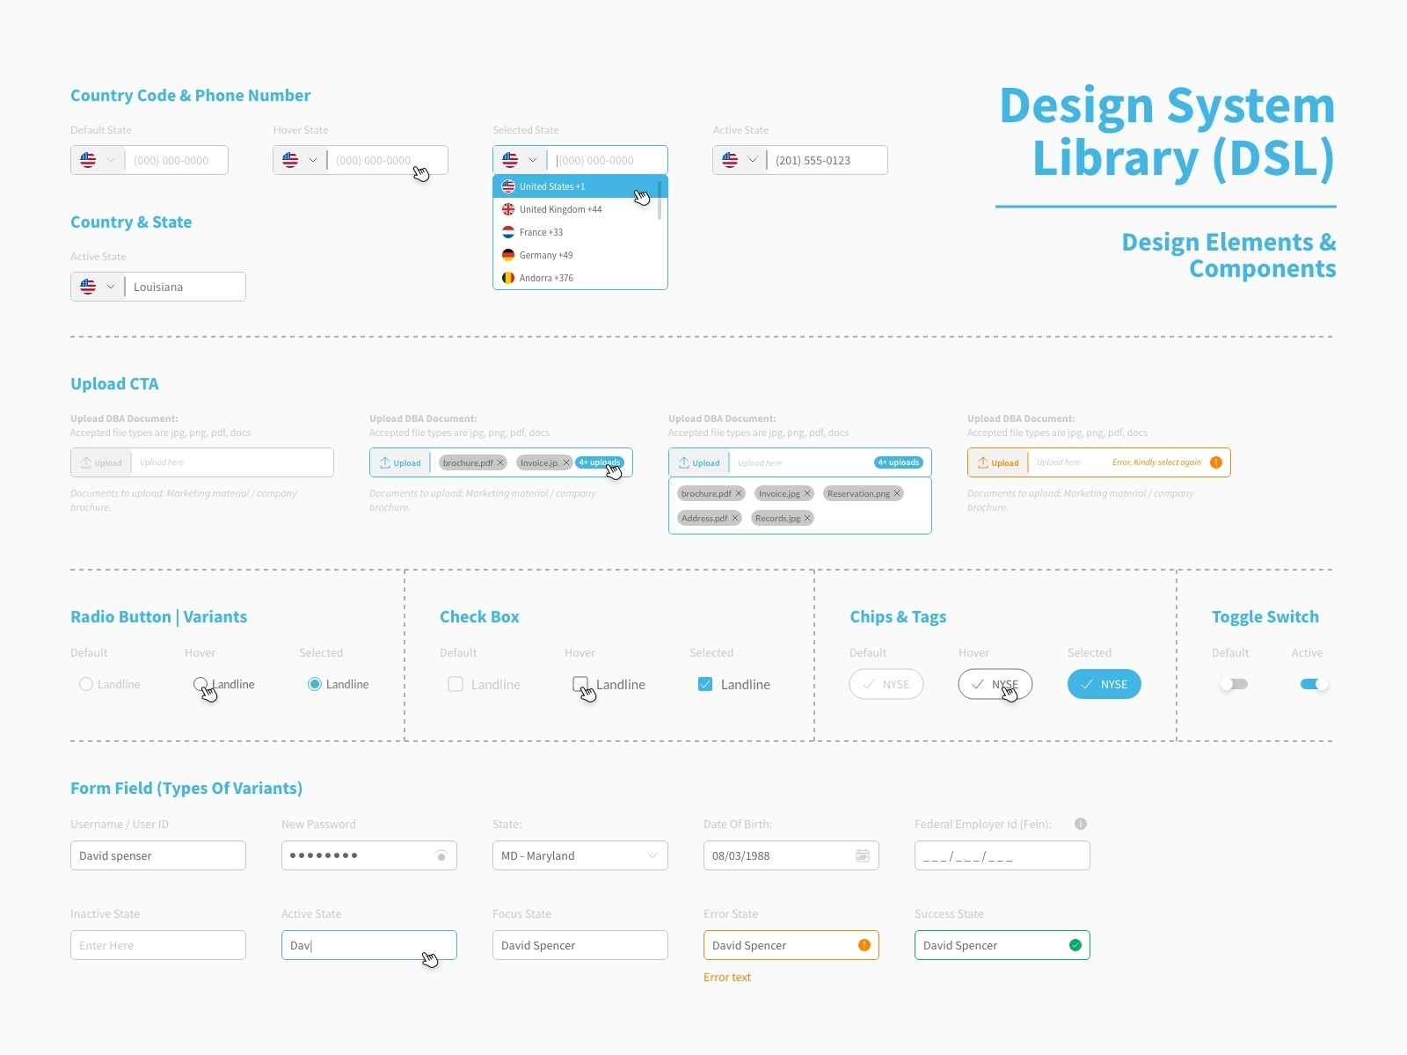The image size is (1407, 1055).
Task: Enable the Active toggle switch
Action: pyautogui.click(x=1313, y=684)
